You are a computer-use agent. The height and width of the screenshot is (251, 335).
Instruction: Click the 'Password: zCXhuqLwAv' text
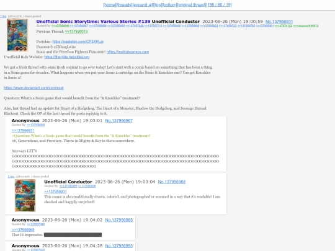pyautogui.click(x=56, y=46)
